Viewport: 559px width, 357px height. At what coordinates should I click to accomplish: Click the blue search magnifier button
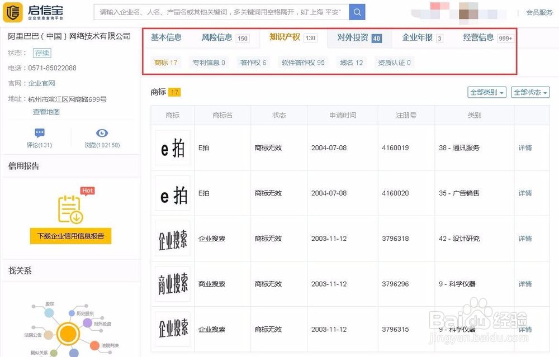tap(357, 12)
